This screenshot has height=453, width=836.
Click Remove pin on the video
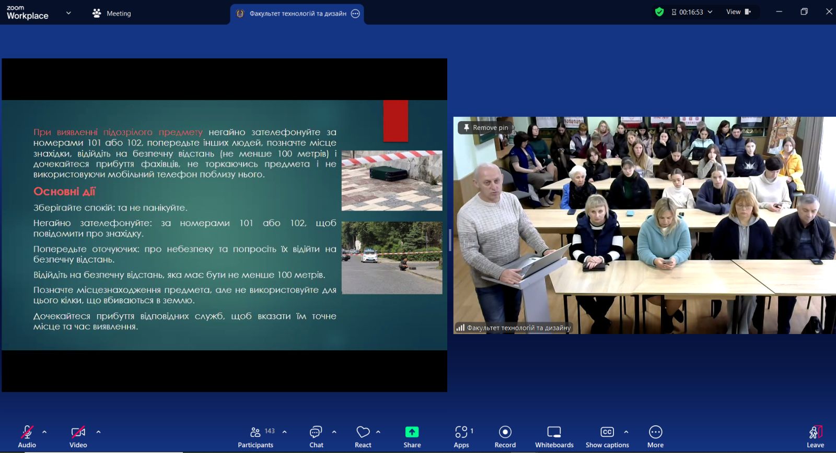click(x=484, y=127)
